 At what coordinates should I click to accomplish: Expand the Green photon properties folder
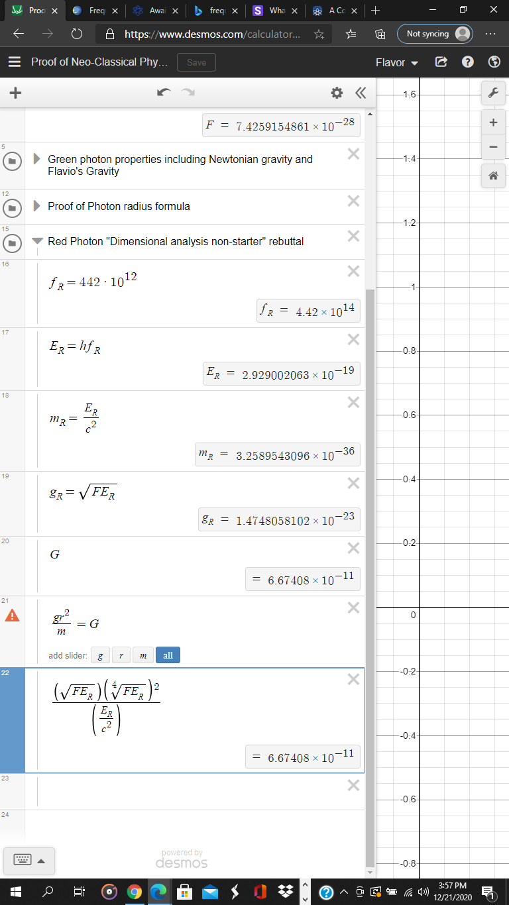[37, 160]
